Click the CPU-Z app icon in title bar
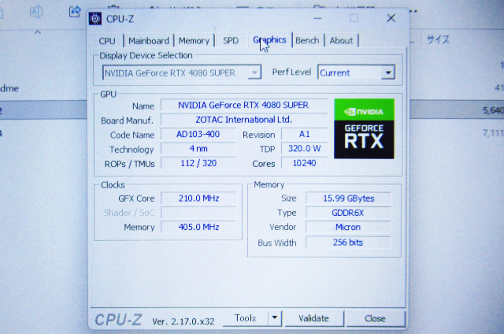The image size is (504, 334). (96, 18)
